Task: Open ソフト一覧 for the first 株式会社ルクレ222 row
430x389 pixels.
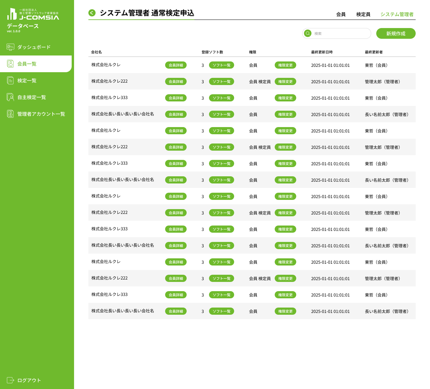Action: click(221, 81)
